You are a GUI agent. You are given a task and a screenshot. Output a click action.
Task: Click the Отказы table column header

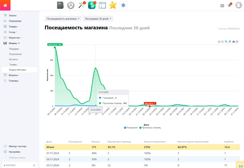(96, 142)
